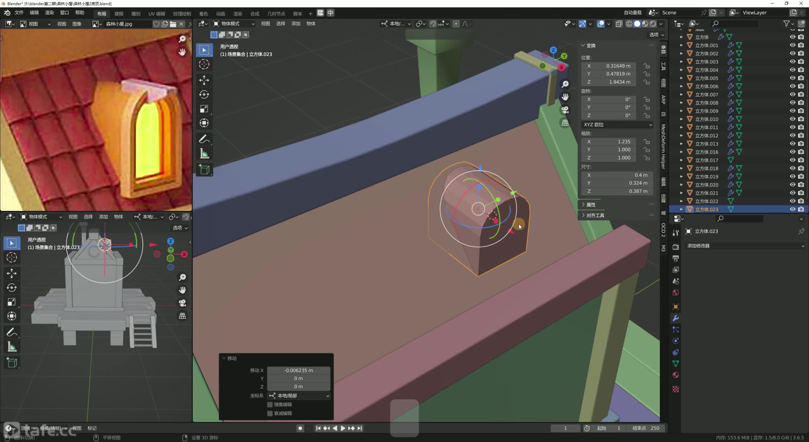The height and width of the screenshot is (442, 809).
Task: Expand the 对齐工具 panel
Action: (x=595, y=215)
